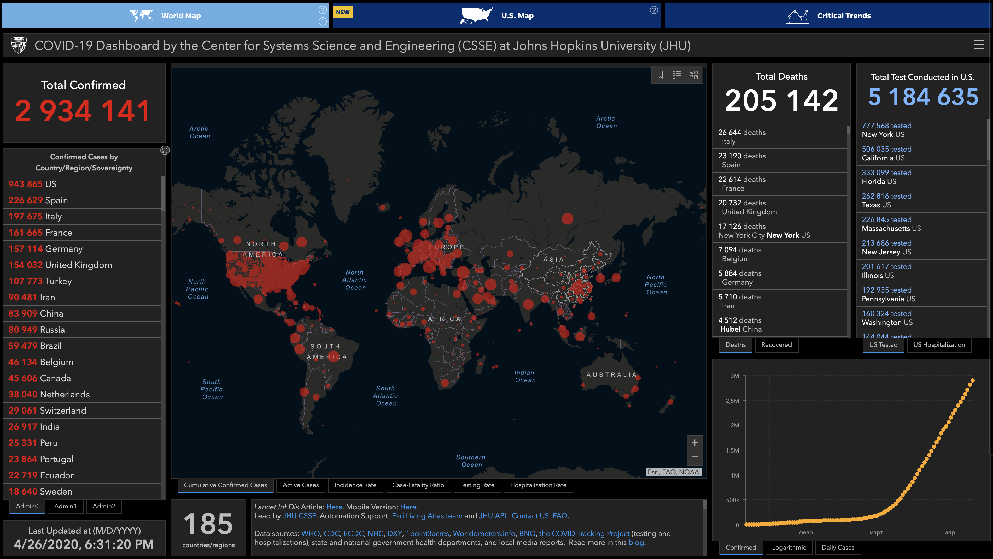The width and height of the screenshot is (993, 559).
Task: Select the Incidence Rate map tab
Action: [355, 485]
